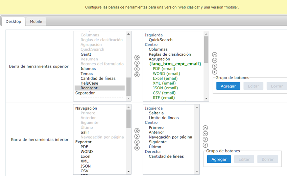Select the Desktop tab
Image resolution: width=287 pixels, height=177 pixels.
click(13, 22)
